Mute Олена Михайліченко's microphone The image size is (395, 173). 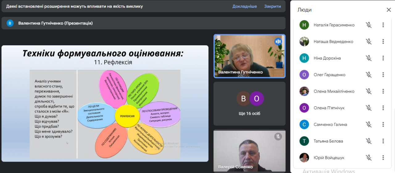[x=368, y=91]
